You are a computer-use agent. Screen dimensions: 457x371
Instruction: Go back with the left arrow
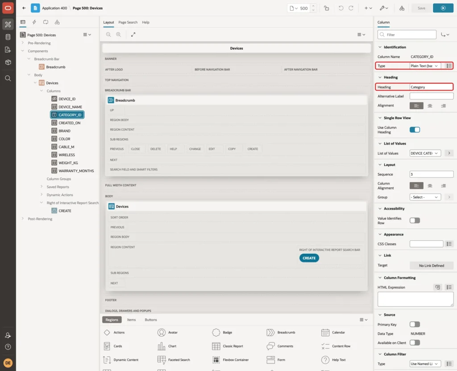(x=24, y=8)
